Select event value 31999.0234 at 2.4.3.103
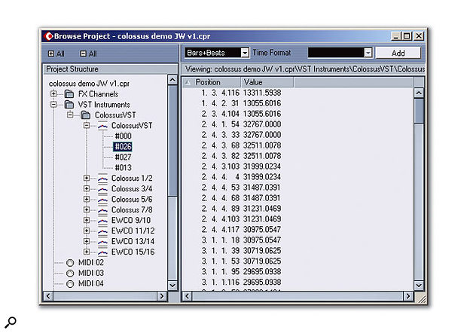This screenshot has height=333, width=467. click(262, 166)
